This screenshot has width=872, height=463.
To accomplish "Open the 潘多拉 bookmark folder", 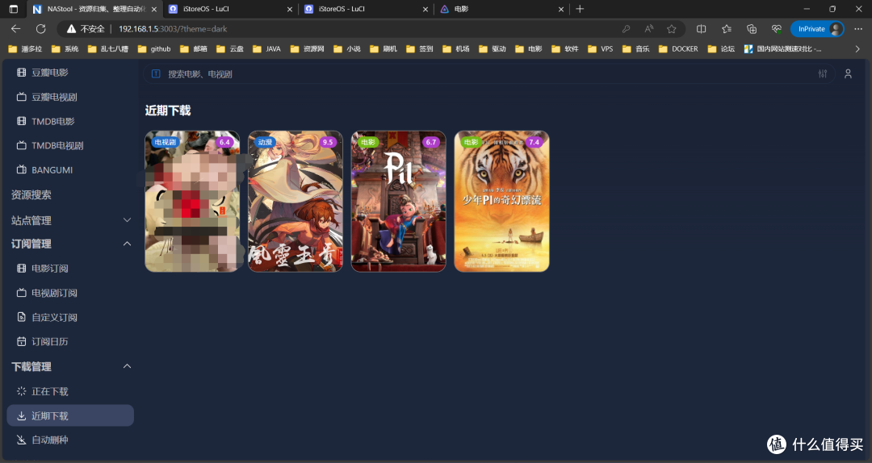I will (x=25, y=49).
